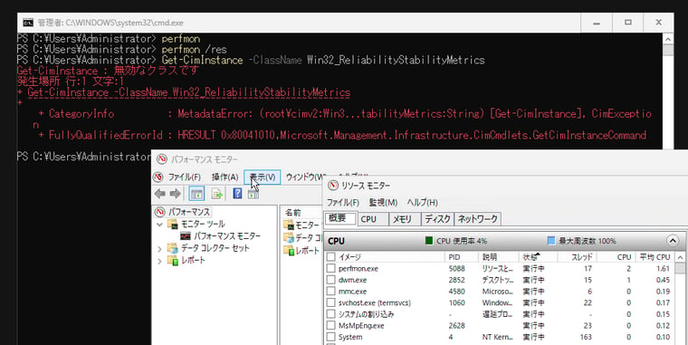This screenshot has height=345, width=688.
Task: Open 監視(M) menu in Resource Monitor
Action: [383, 202]
